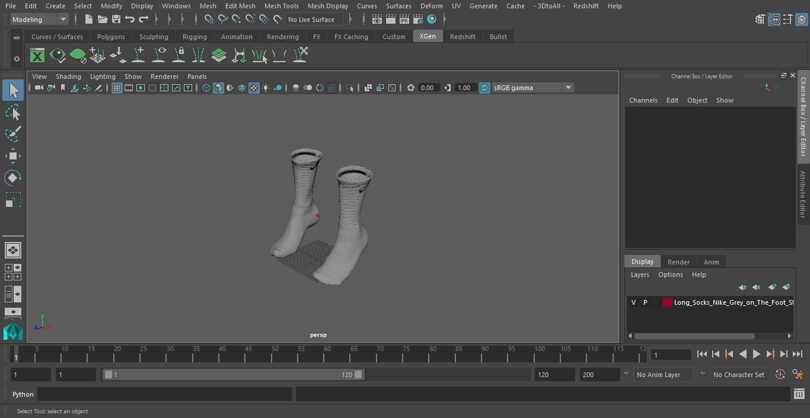Click the layer editor horizontal scrollbar
Viewport: 810px width, 418px height.
[x=694, y=336]
